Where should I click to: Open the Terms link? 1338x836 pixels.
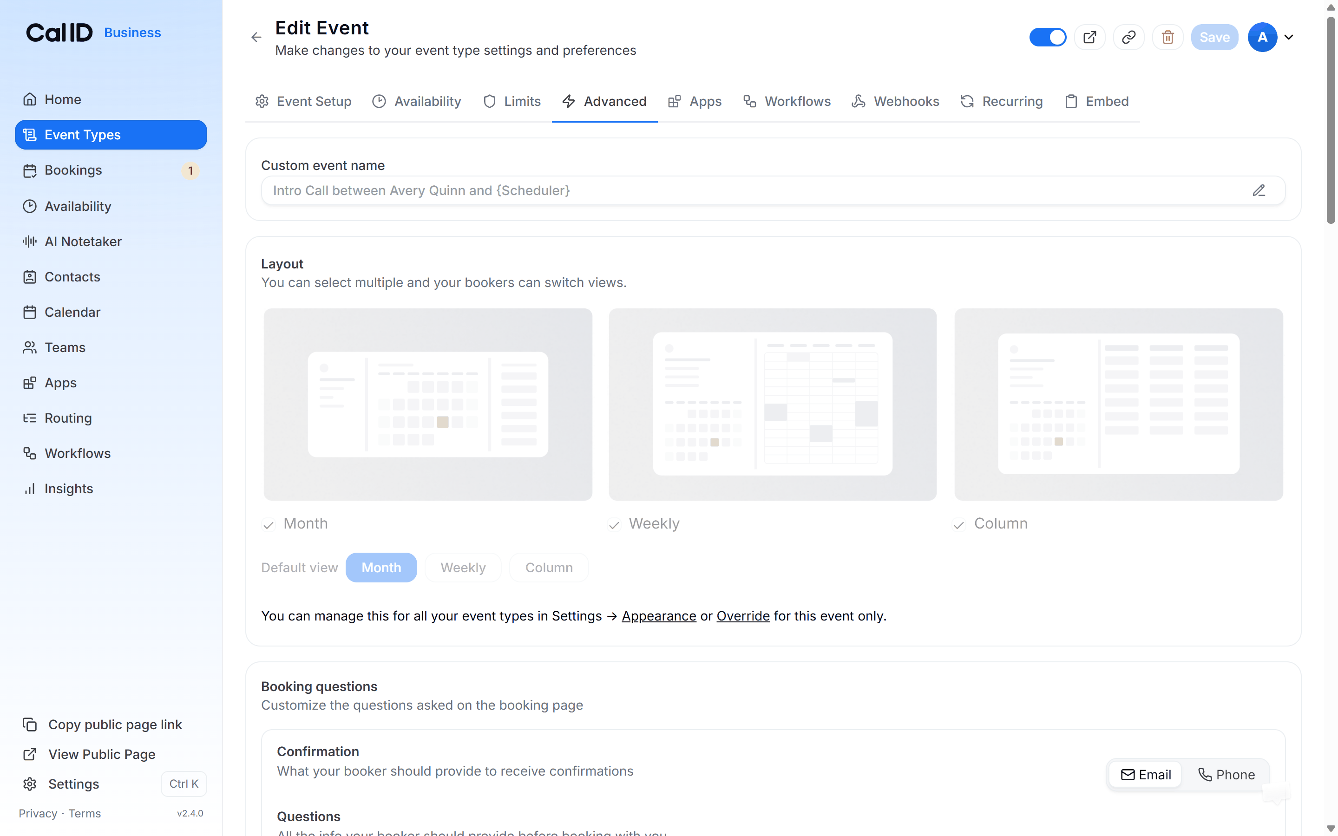[x=85, y=813]
